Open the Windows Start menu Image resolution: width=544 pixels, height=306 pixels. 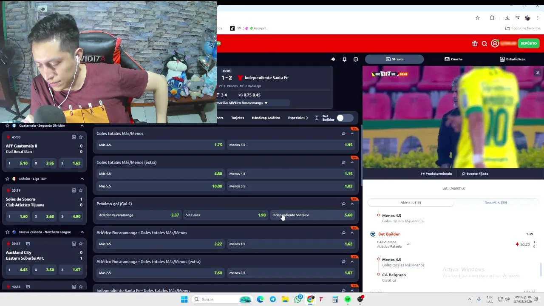(184, 299)
